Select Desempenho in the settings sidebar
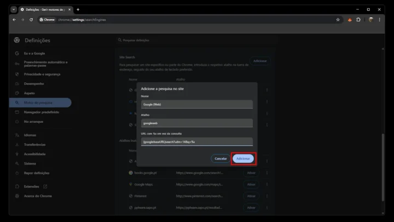The height and width of the screenshot is (222, 394). [x=33, y=83]
